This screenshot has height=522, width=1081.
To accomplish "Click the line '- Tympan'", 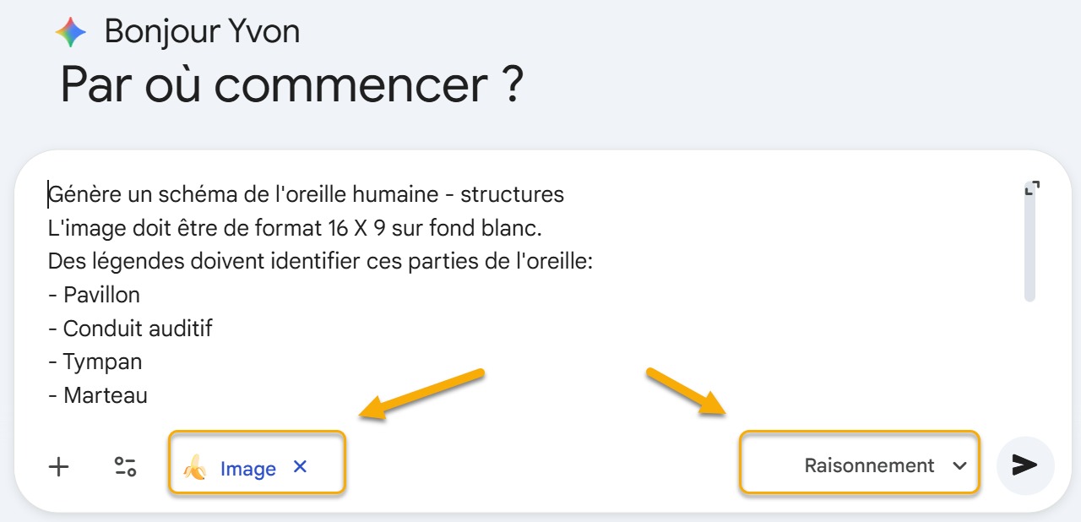I will click(95, 362).
